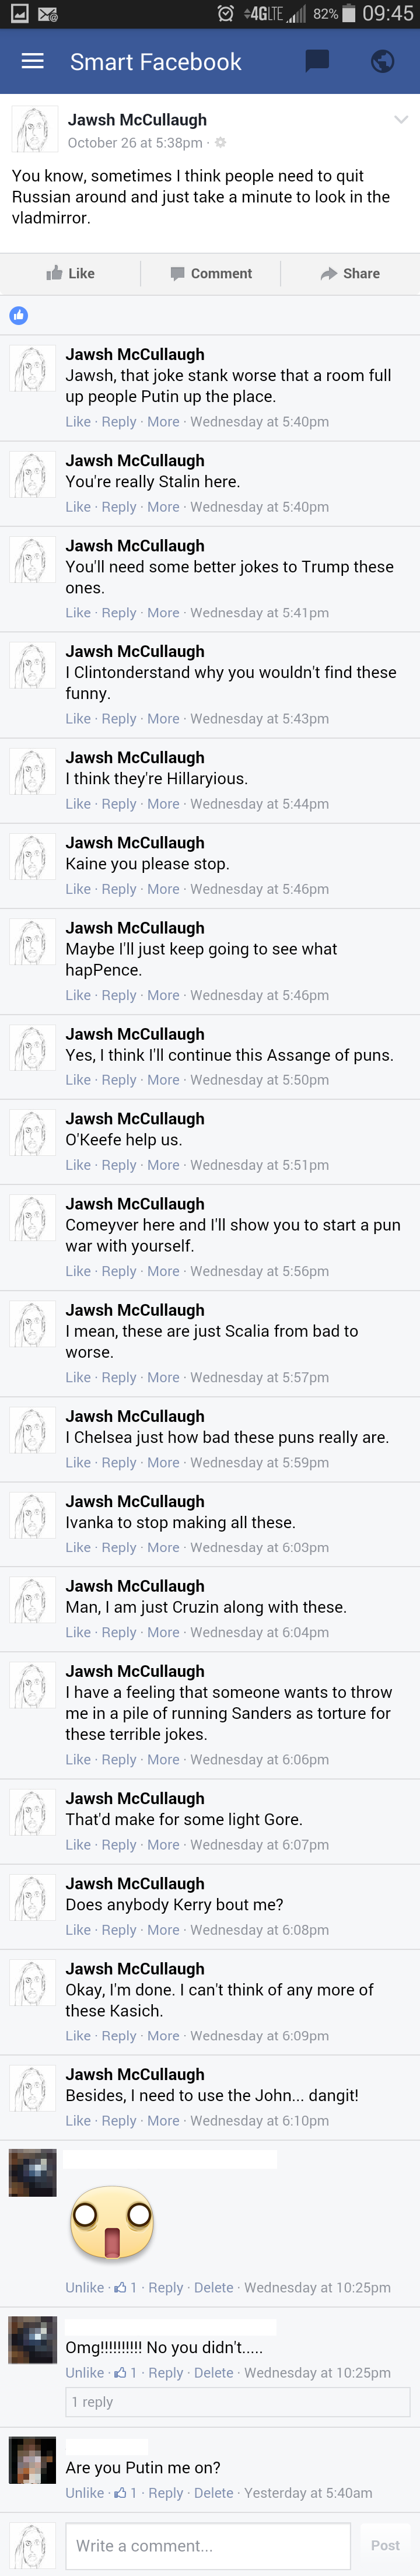Unlike the "Are you Putin me on?" comment
Screen dimensions: 420x2576
pyautogui.click(x=84, y=2493)
